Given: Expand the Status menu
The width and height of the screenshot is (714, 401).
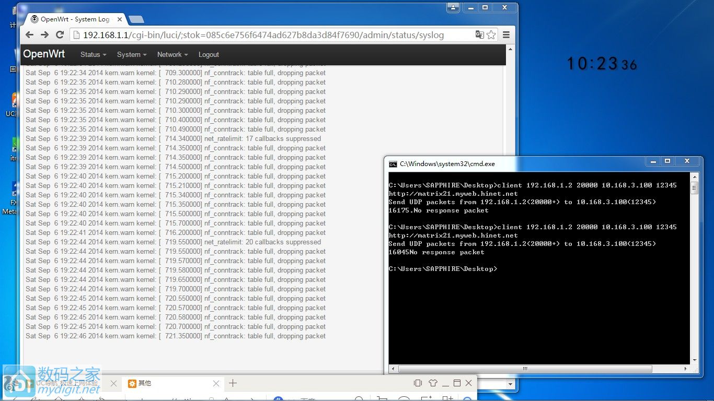Looking at the screenshot, I should point(93,54).
